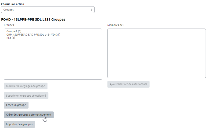Click the up-down arrows of the Groupes select
This screenshot has height=129, width=215.
92,9
